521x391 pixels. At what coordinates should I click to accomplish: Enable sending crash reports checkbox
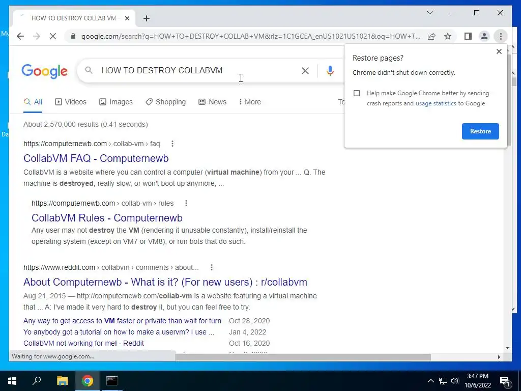click(357, 93)
